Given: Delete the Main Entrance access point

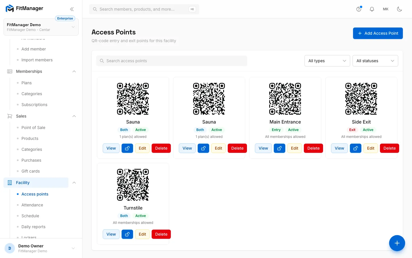Looking at the screenshot, I should (313, 148).
